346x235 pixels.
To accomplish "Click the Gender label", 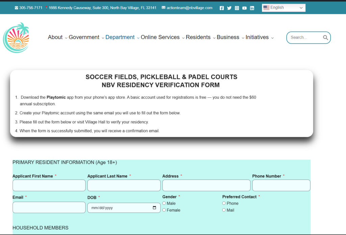I will tap(170, 197).
